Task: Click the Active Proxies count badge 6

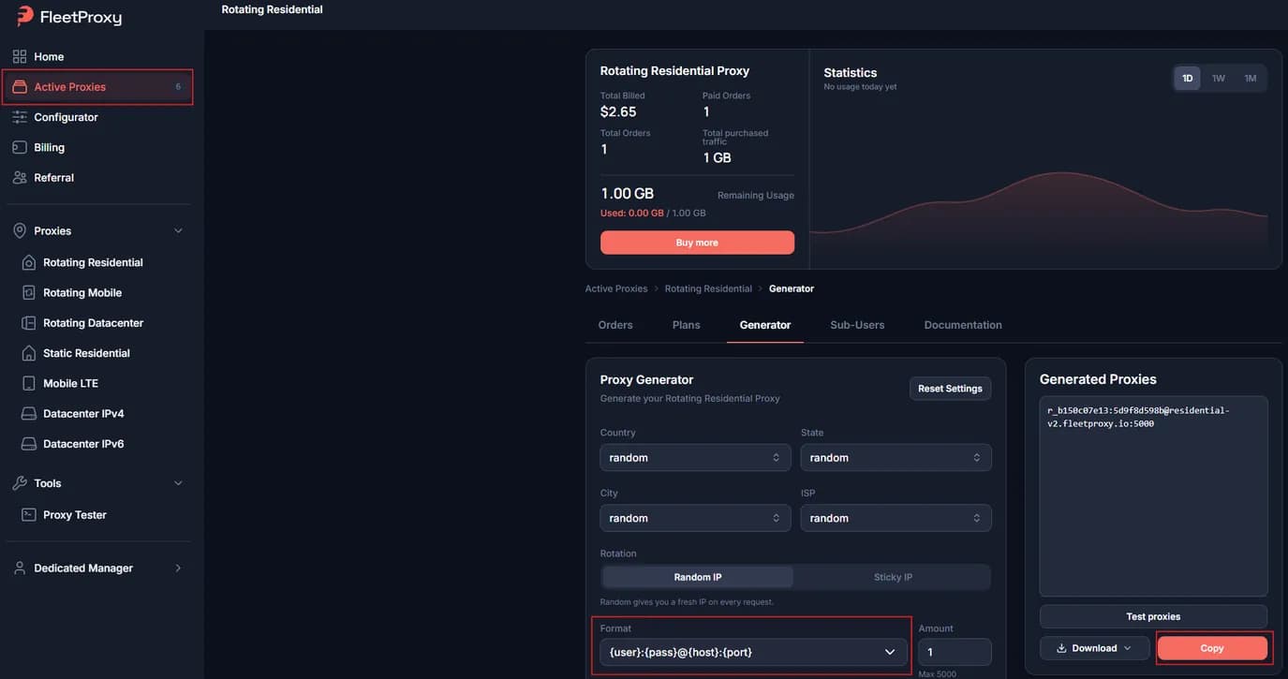Action: (178, 87)
